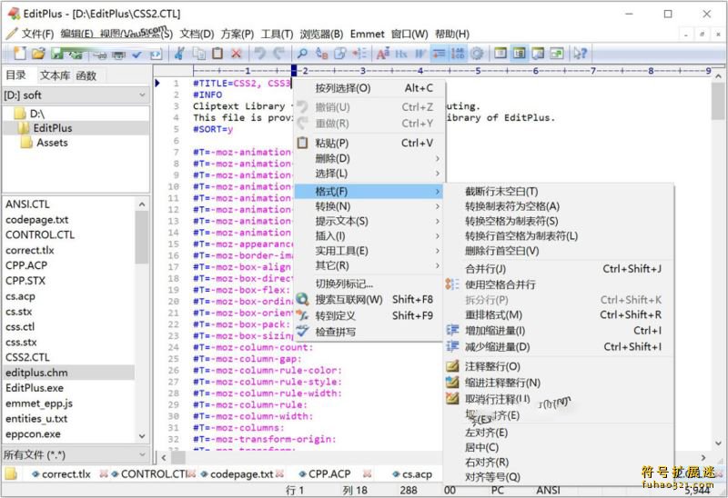The image size is (728, 498).
Task: Click the red X delete toolbar icon
Action: click(x=236, y=54)
